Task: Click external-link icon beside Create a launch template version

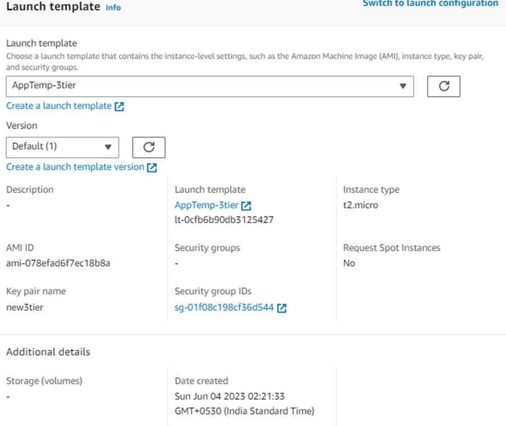Action: (x=152, y=167)
